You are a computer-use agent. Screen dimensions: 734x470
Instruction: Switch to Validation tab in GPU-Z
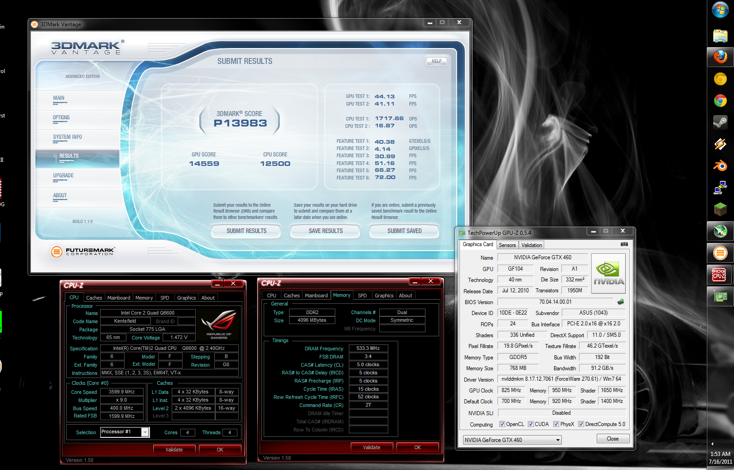coord(531,245)
